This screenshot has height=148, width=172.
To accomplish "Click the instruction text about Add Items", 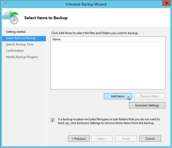I will pyautogui.click(x=95, y=33).
